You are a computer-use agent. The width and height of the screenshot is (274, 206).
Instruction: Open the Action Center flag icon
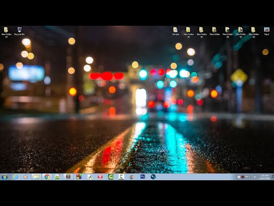click(x=247, y=177)
